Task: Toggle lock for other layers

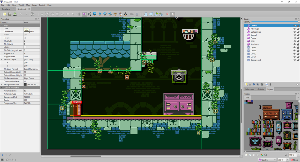Action: pyautogui.click(x=270, y=84)
